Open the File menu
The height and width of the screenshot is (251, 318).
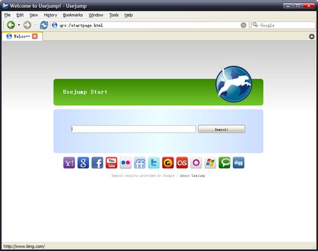point(8,15)
